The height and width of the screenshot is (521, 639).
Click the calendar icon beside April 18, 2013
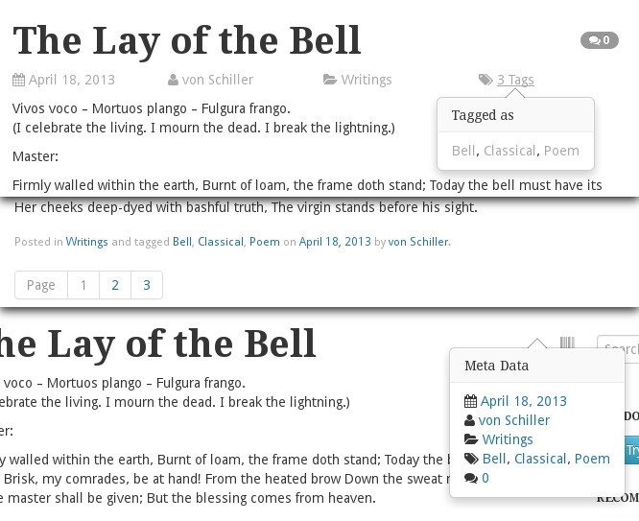[18, 81]
